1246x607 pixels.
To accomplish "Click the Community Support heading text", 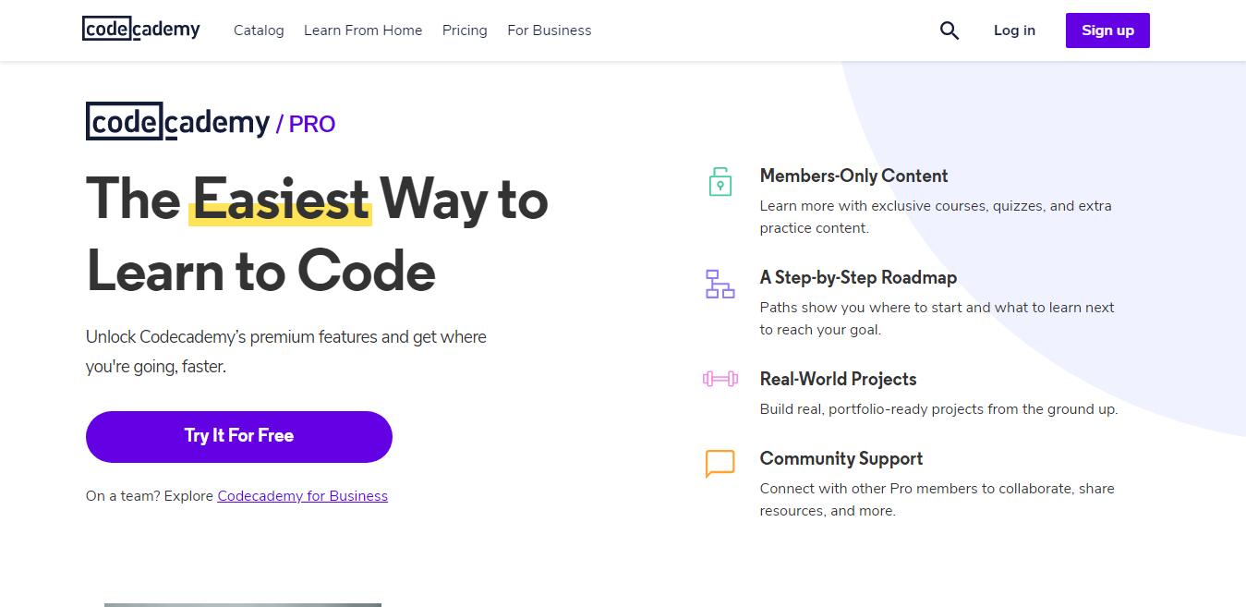I will pos(841,458).
